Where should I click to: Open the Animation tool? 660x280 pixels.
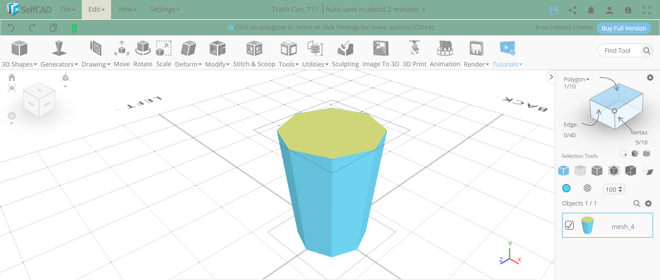445,54
